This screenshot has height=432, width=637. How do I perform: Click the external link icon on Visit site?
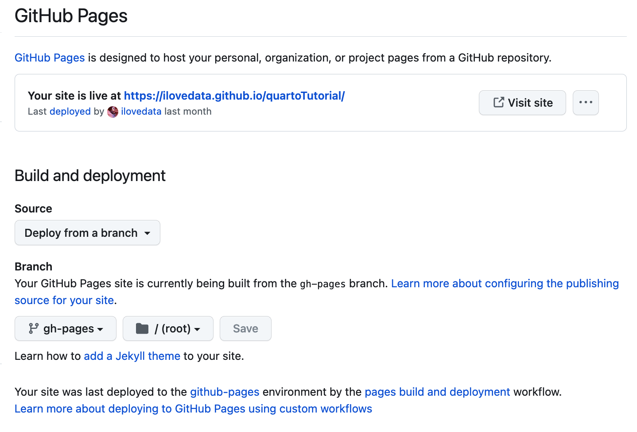[499, 102]
